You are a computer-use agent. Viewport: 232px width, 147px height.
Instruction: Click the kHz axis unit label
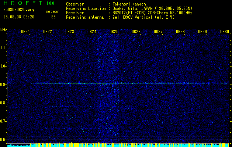[3, 30]
